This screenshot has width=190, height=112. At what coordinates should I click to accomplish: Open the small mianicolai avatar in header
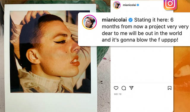[x=117, y=5]
